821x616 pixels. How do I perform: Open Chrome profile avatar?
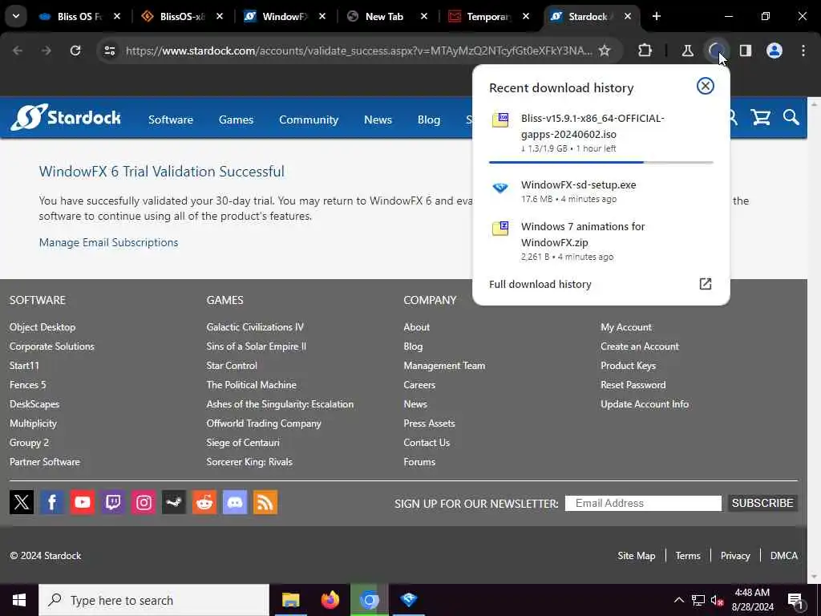(774, 51)
